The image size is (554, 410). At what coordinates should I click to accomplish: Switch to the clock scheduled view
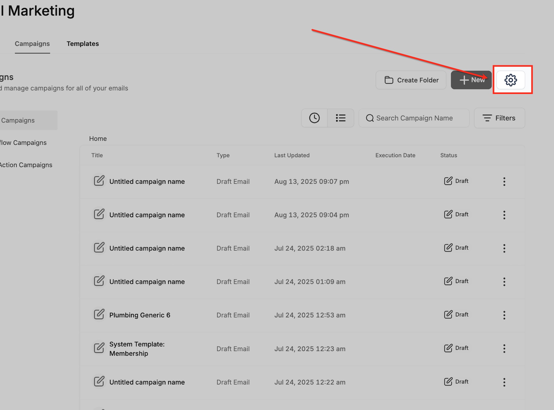click(x=314, y=118)
